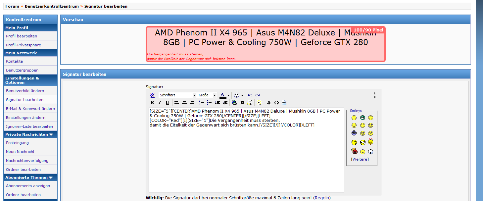Click inside the signature text area

coord(246,150)
